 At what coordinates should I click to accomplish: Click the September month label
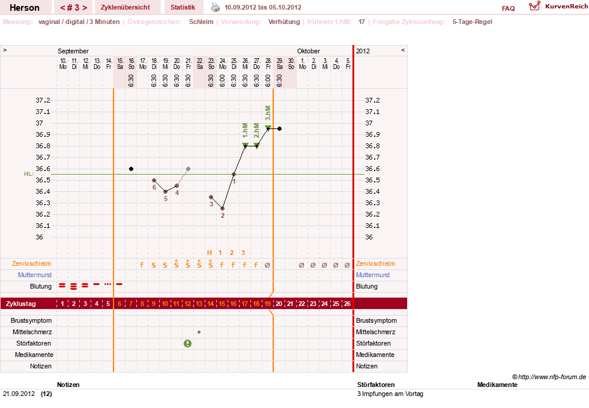[73, 51]
